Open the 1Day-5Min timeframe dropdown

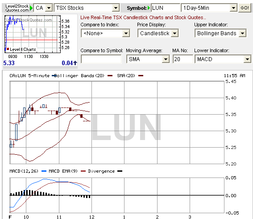[209, 8]
